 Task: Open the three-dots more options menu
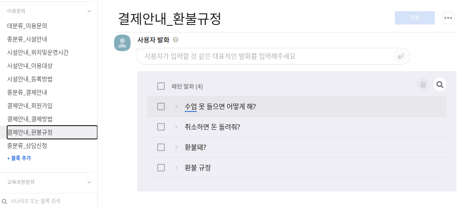click(448, 18)
